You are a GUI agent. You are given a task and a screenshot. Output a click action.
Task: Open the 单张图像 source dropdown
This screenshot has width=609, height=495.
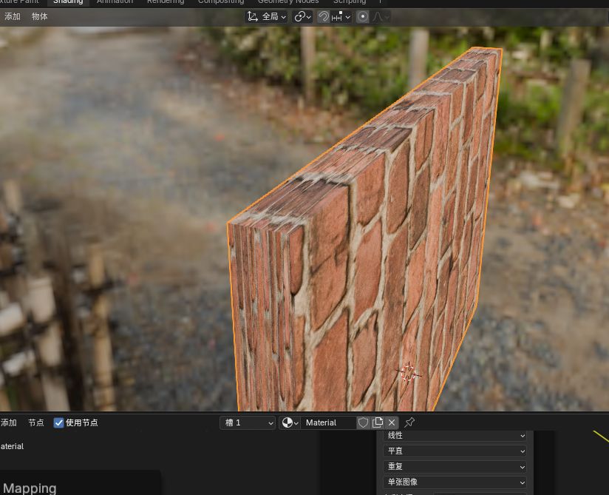pos(455,482)
